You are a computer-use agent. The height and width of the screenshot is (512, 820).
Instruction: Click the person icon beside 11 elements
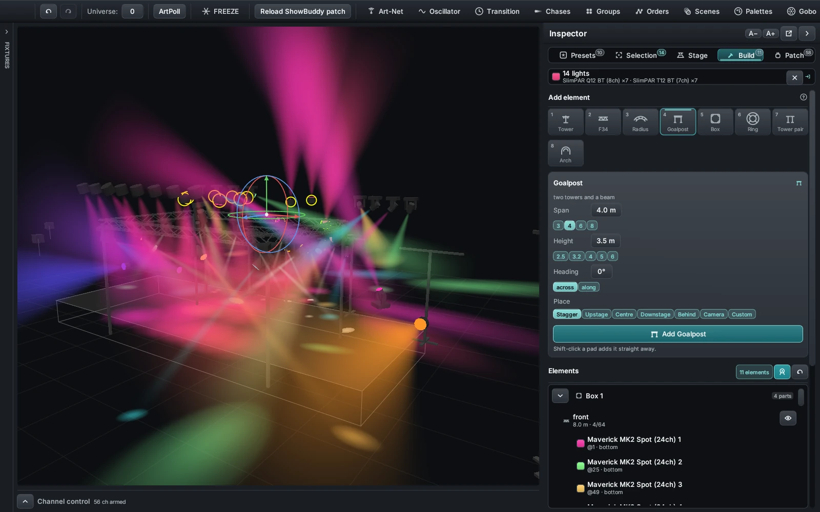tap(782, 372)
